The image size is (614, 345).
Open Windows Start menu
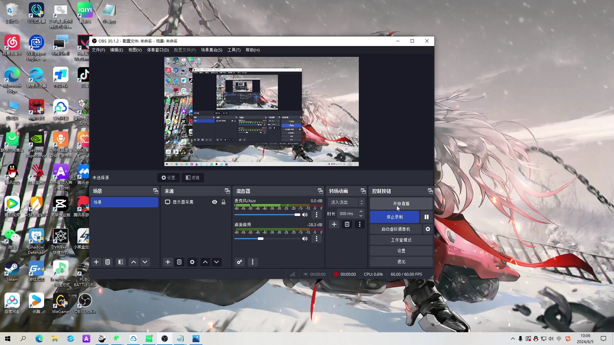(x=8, y=339)
